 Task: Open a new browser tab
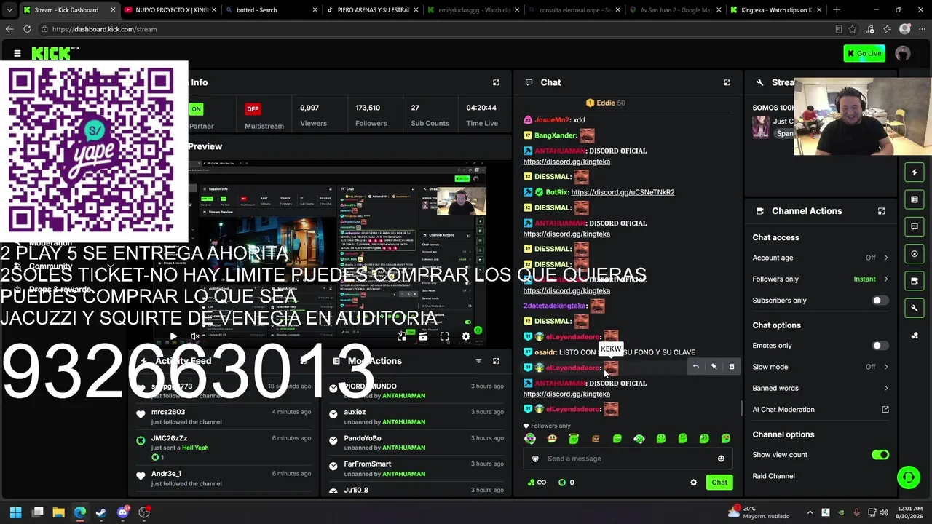pyautogui.click(x=837, y=10)
